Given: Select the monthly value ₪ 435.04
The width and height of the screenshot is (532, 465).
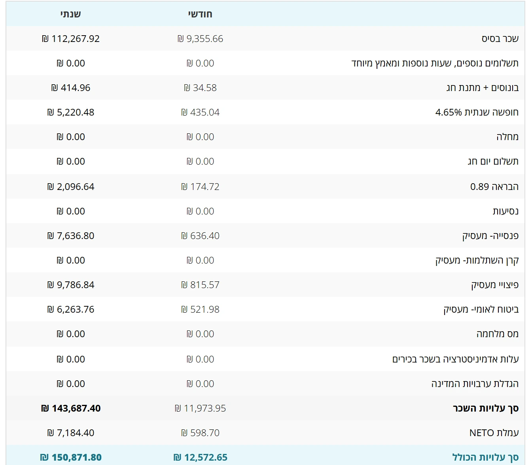Looking at the screenshot, I should [x=200, y=112].
